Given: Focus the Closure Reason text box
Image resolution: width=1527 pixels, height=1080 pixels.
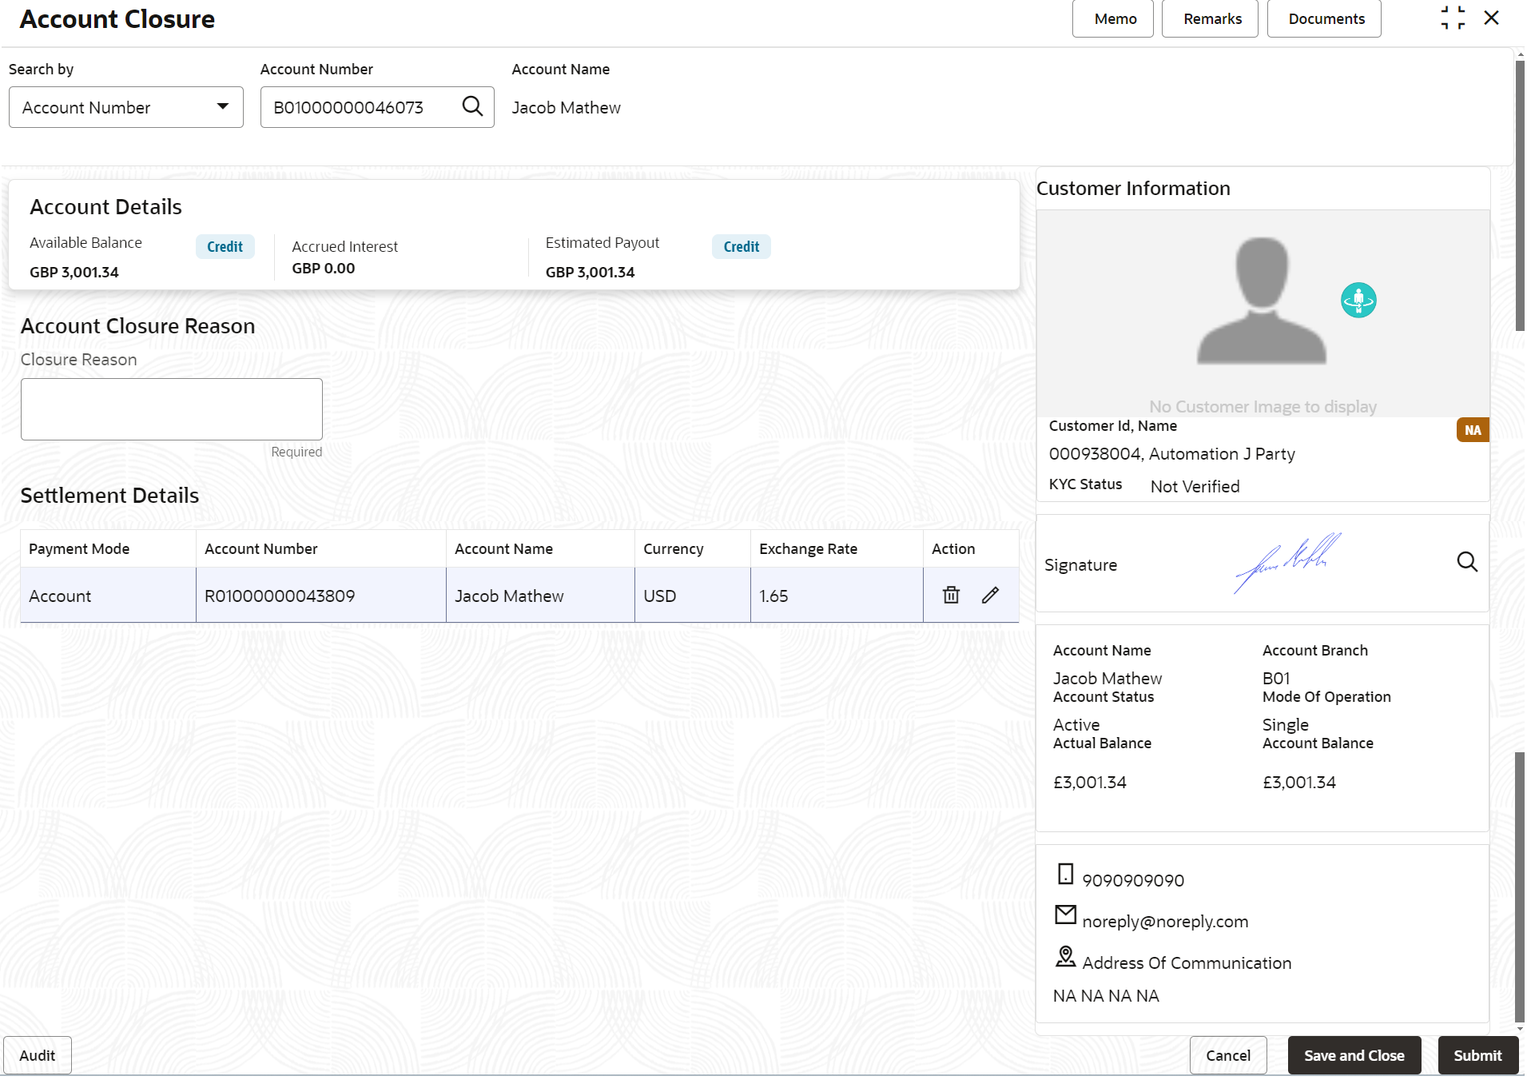Looking at the screenshot, I should point(172,409).
